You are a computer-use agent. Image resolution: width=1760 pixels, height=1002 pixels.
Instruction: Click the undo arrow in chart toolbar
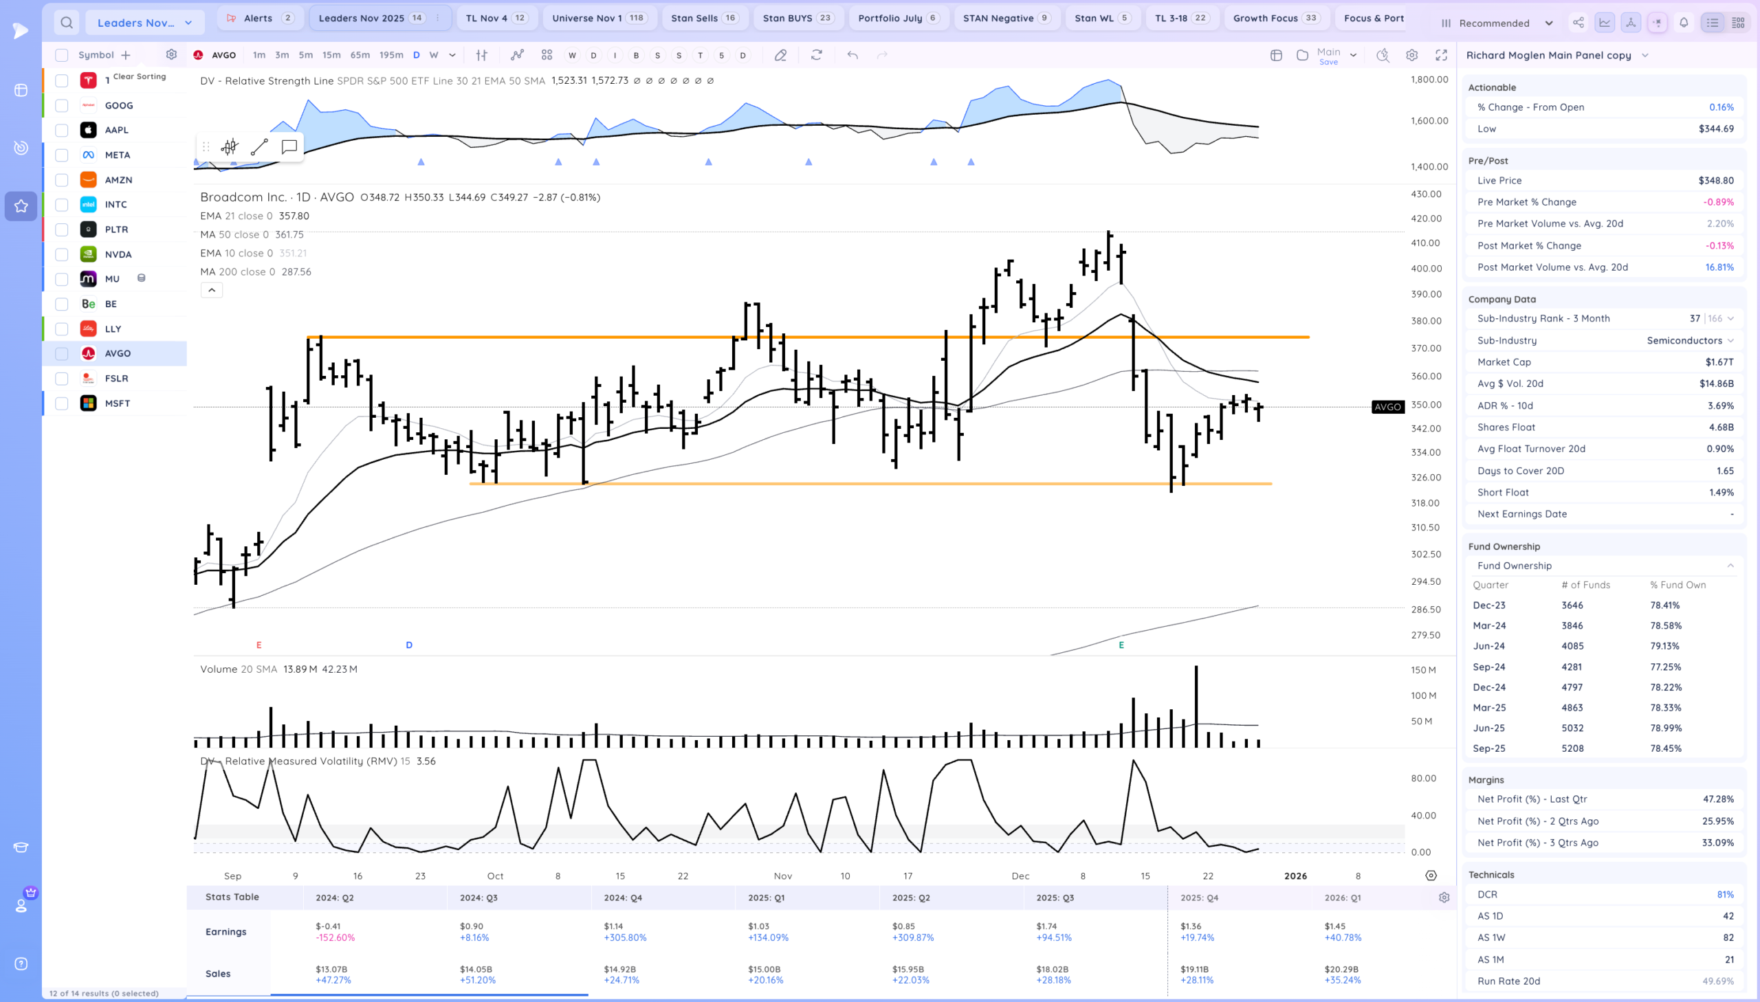pos(852,55)
